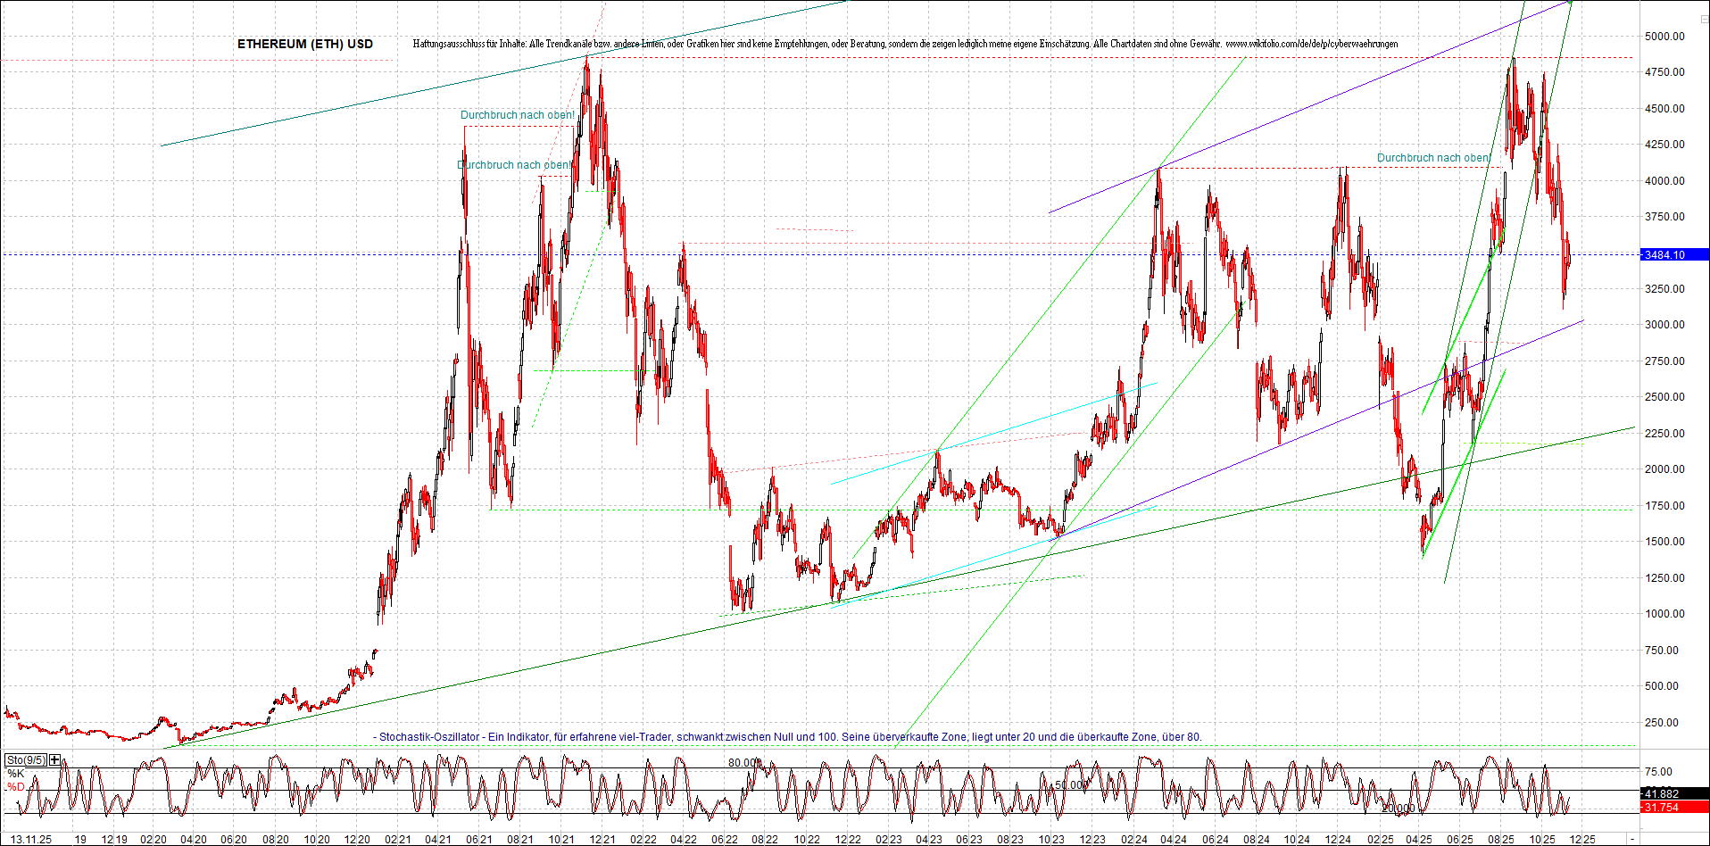Screen dimensions: 1710x846
Task: Click the '12 25' date axis label
Action: click(1583, 840)
